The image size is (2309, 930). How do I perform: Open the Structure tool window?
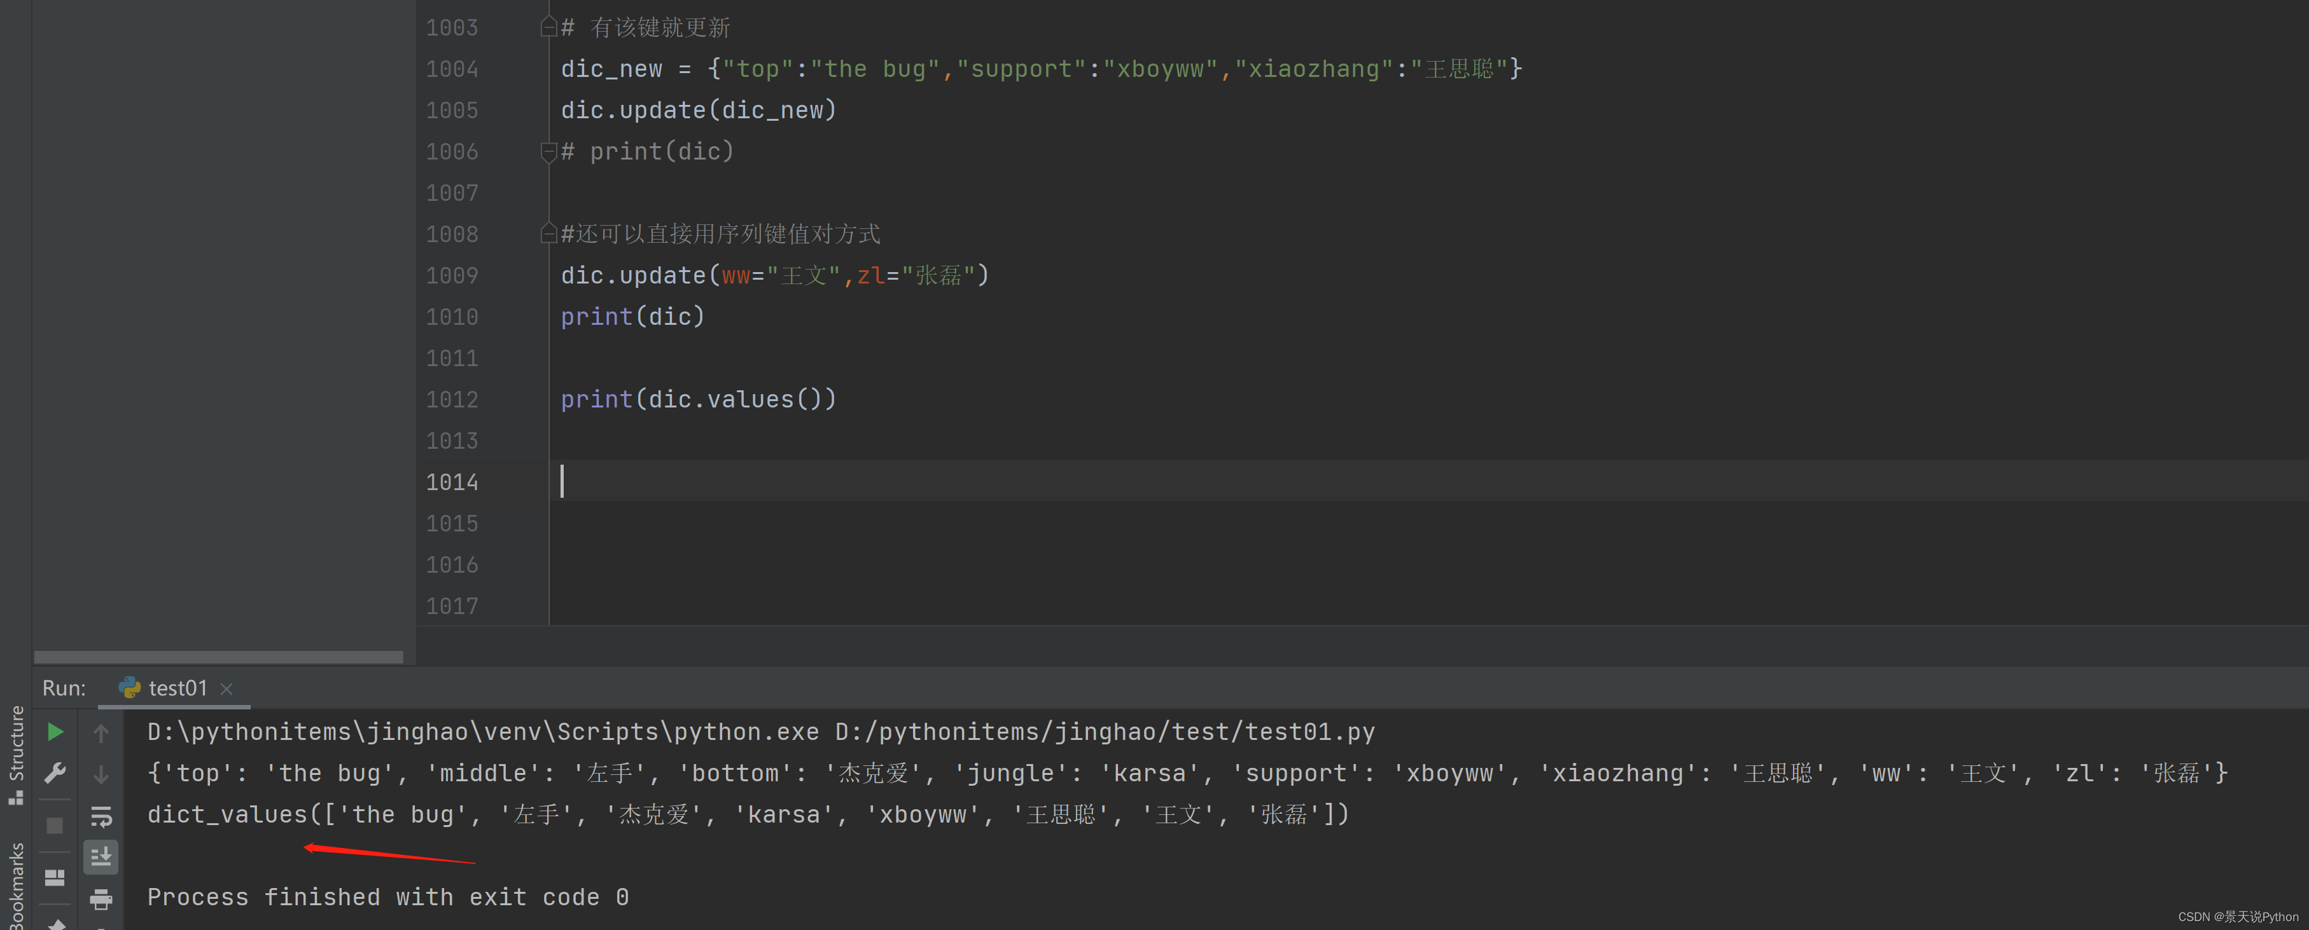coord(16,755)
